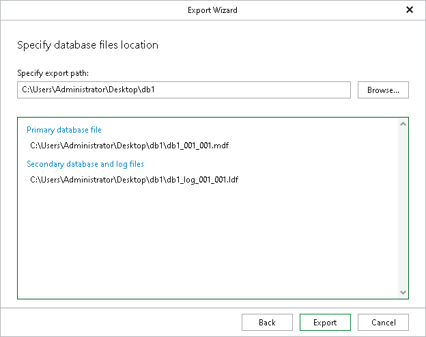Click the scroll down arrow in file list
Viewport: 426px width, 337px height.
pyautogui.click(x=403, y=293)
